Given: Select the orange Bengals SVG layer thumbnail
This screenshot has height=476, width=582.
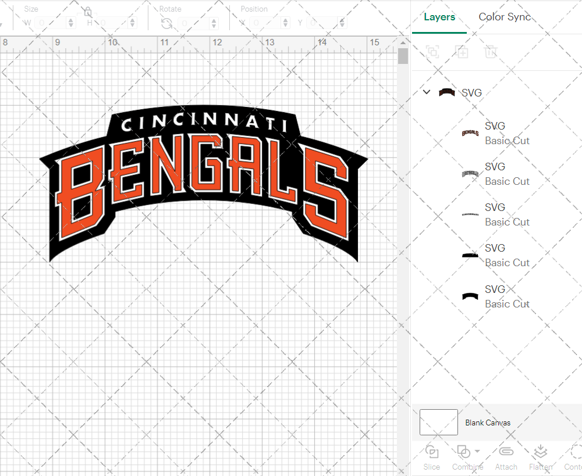Looking at the screenshot, I should (x=470, y=133).
